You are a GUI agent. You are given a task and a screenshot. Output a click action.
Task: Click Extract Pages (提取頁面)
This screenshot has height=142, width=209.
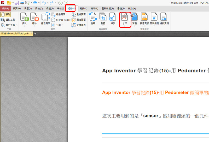click(x=45, y=19)
